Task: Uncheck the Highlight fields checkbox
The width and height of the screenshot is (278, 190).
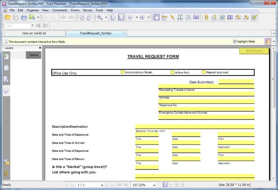Action: coord(235,42)
